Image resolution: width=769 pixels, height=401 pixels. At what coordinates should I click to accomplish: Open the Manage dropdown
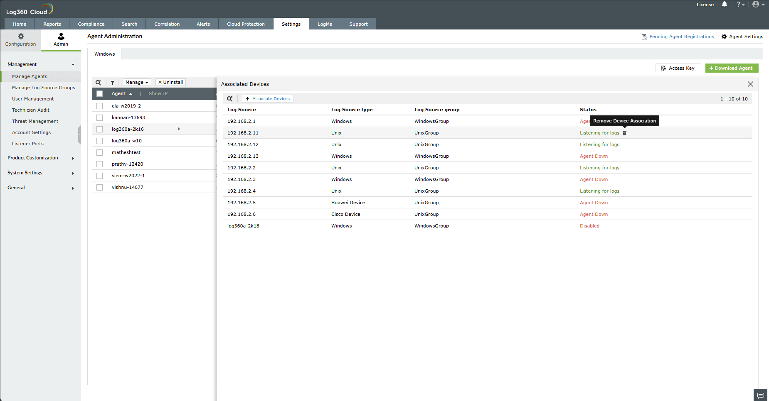click(x=137, y=82)
